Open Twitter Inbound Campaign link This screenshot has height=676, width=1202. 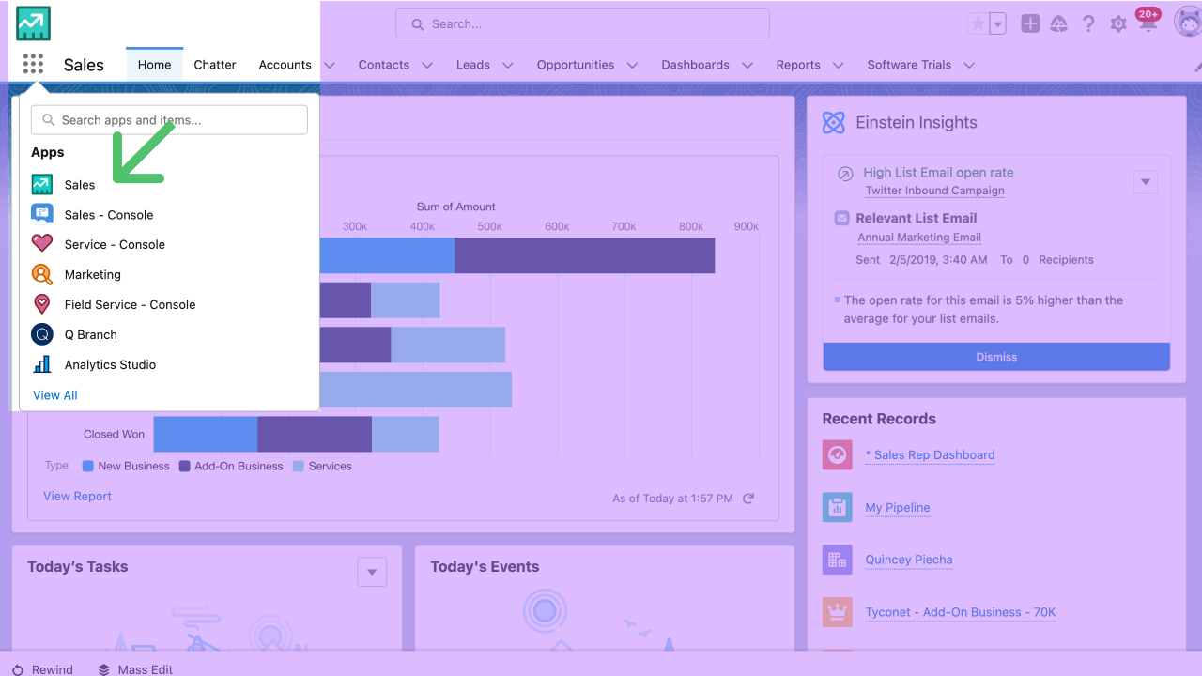click(x=935, y=191)
